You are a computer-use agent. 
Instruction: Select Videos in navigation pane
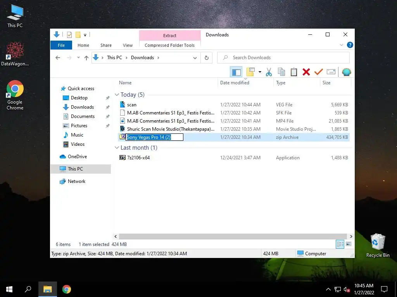coord(78,144)
